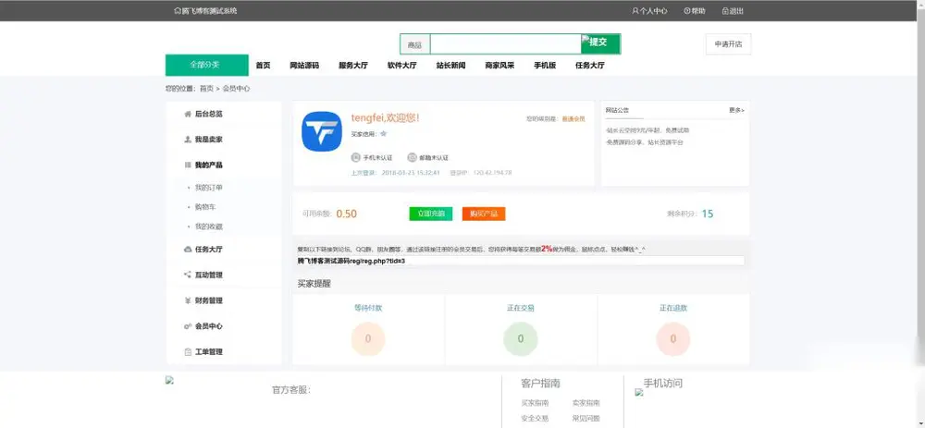Click the orange 等待付款 count circle
This screenshot has width=925, height=428.
(368, 339)
